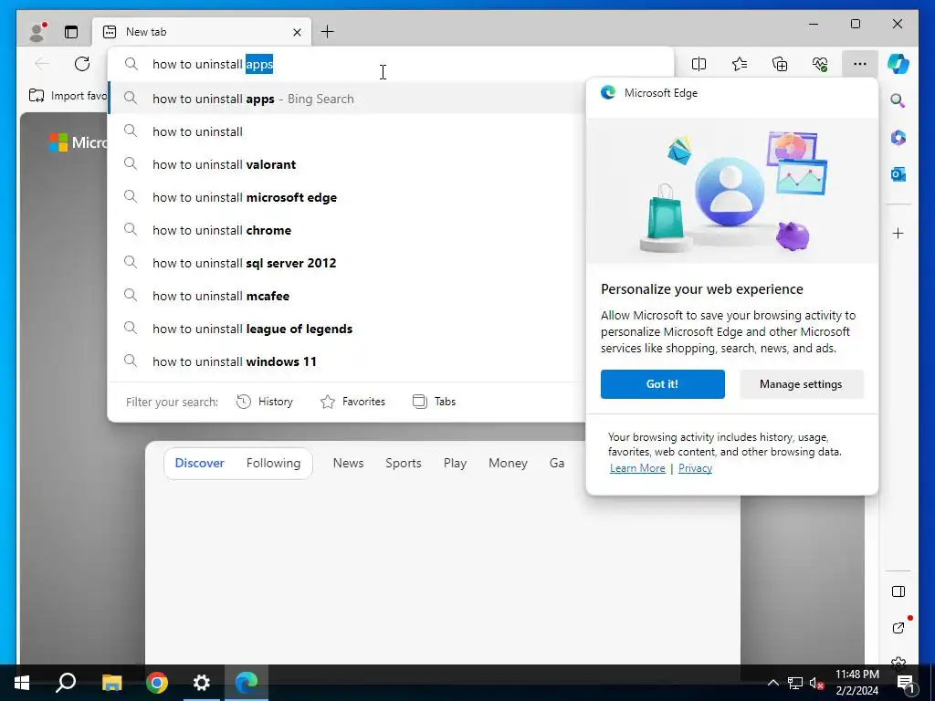Close the New tab tab
The height and width of the screenshot is (701, 935).
[x=297, y=32]
